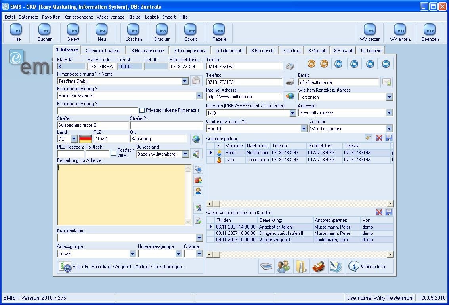449x305 pixels.
Task: Click the send email icon beside Email field
Action: 386,82
